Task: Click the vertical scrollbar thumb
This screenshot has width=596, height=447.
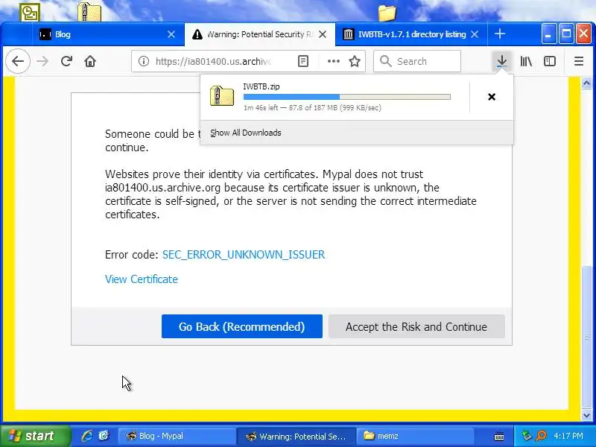Action: coord(586,337)
